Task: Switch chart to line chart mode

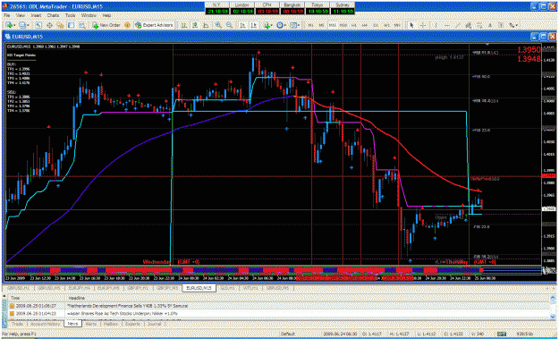Action: 206,25
